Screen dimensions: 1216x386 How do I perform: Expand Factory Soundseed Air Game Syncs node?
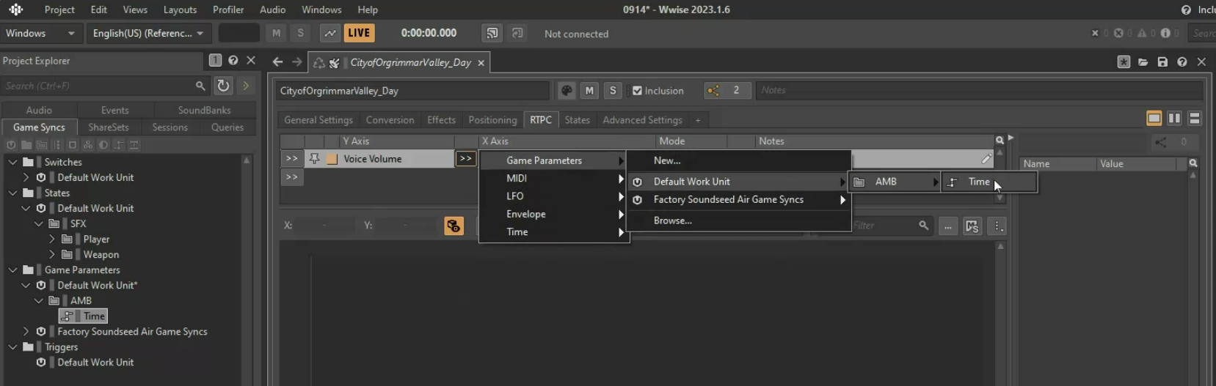pyautogui.click(x=26, y=331)
